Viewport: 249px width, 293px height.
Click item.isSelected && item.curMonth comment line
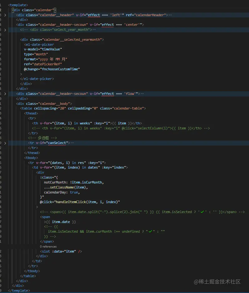(106, 231)
